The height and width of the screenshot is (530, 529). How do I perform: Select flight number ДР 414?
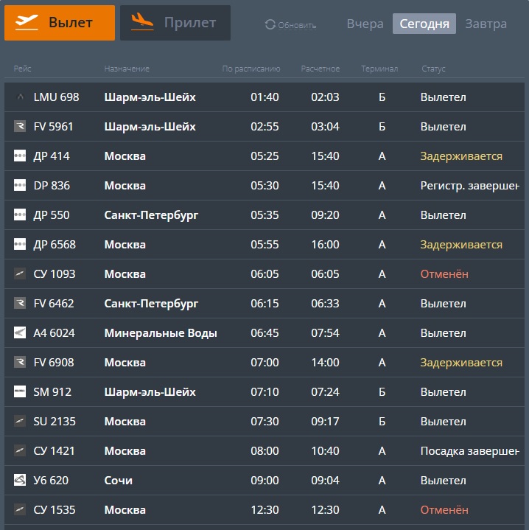52,156
